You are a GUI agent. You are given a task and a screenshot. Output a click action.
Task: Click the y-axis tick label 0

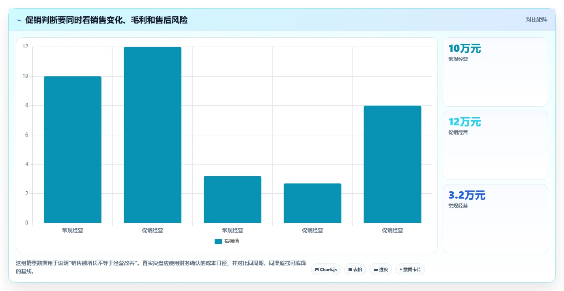tap(27, 223)
